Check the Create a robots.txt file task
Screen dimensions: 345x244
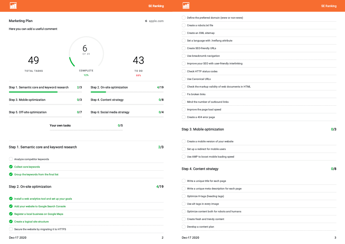[x=184, y=25]
